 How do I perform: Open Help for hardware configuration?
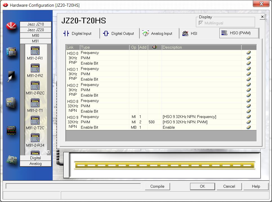pyautogui.click(x=256, y=187)
